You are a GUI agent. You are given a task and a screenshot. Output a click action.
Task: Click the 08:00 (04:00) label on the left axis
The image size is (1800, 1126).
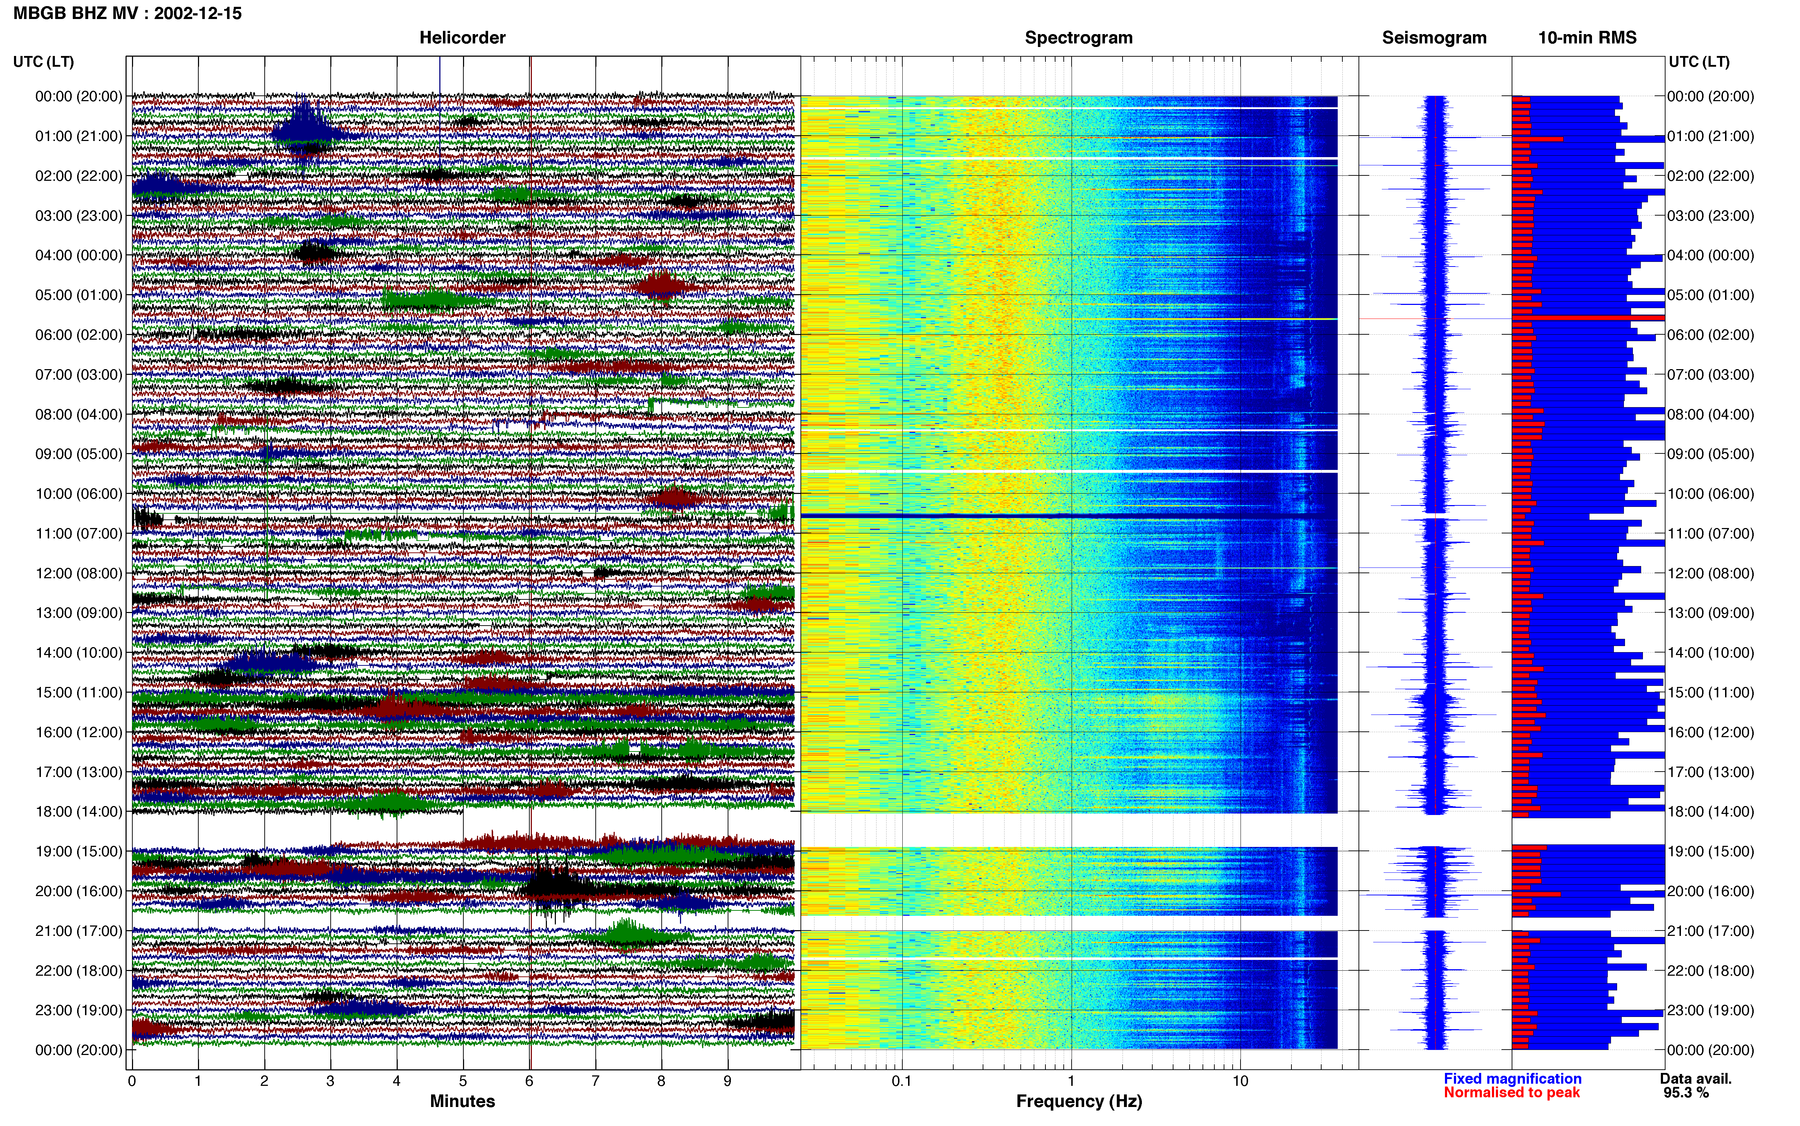click(78, 414)
